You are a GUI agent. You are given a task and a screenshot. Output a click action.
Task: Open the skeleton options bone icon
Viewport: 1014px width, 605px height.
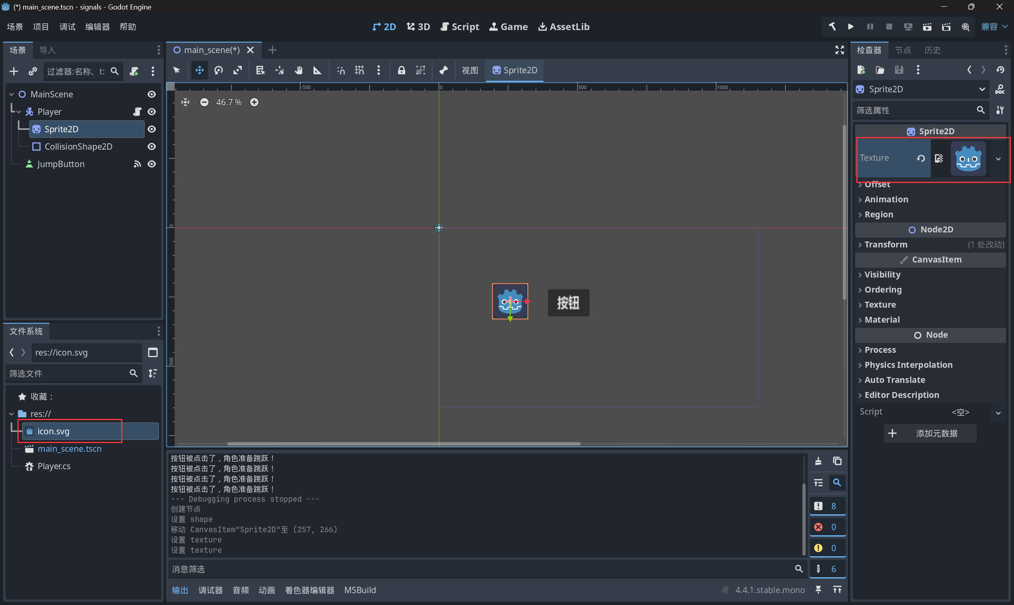pos(444,70)
